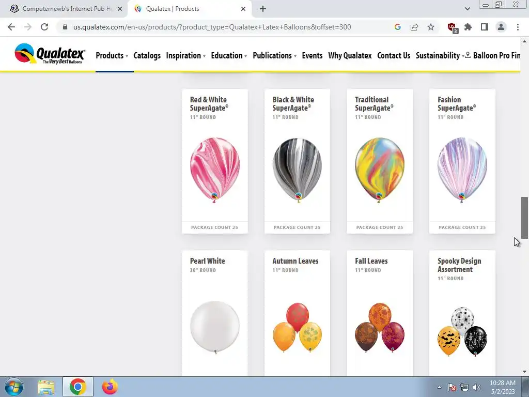The width and height of the screenshot is (529, 397).
Task: Open Pearl White 30" Round product title
Action: [x=208, y=261]
